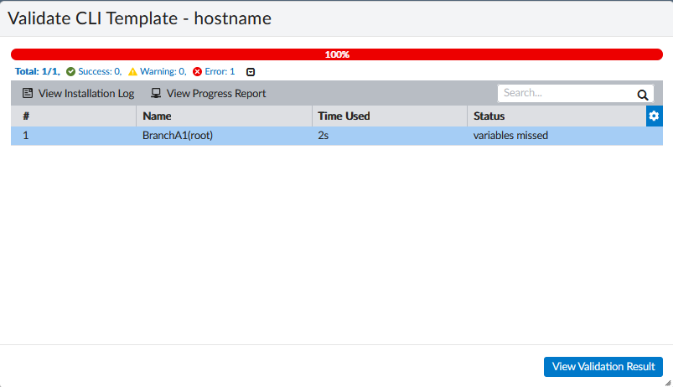This screenshot has width=673, height=387.
Task: Select the BranchA1(root) row name
Action: 178,136
